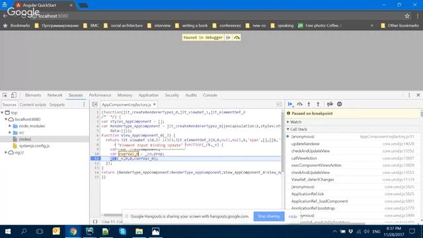Open the Other bookmarks folder
The height and width of the screenshot is (238, 423).
400,26
